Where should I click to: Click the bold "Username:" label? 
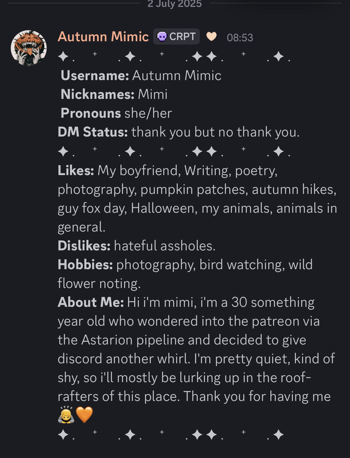pos(95,75)
